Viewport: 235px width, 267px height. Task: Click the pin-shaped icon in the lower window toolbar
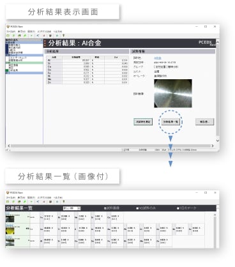(63, 202)
